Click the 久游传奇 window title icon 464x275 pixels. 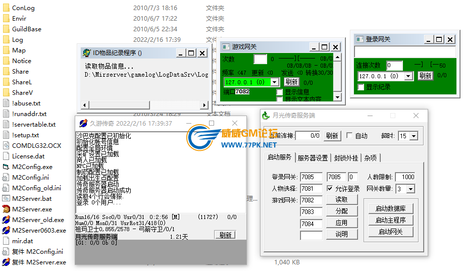(x=82, y=123)
